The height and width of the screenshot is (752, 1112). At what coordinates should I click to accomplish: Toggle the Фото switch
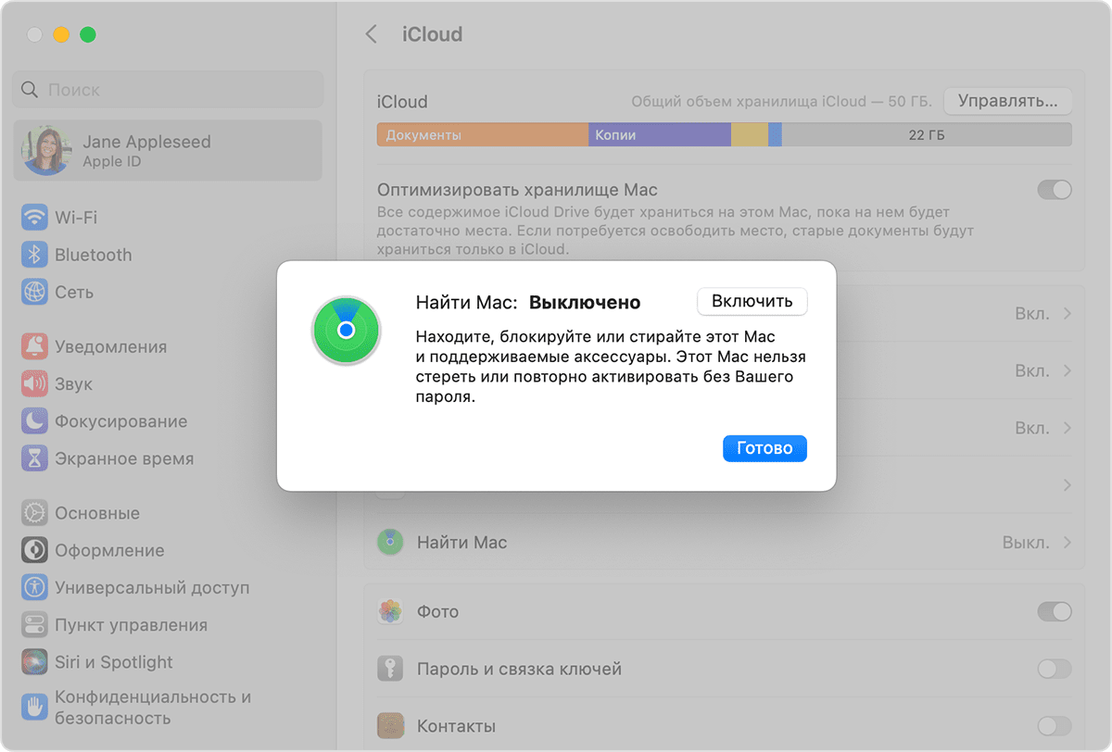1055,611
